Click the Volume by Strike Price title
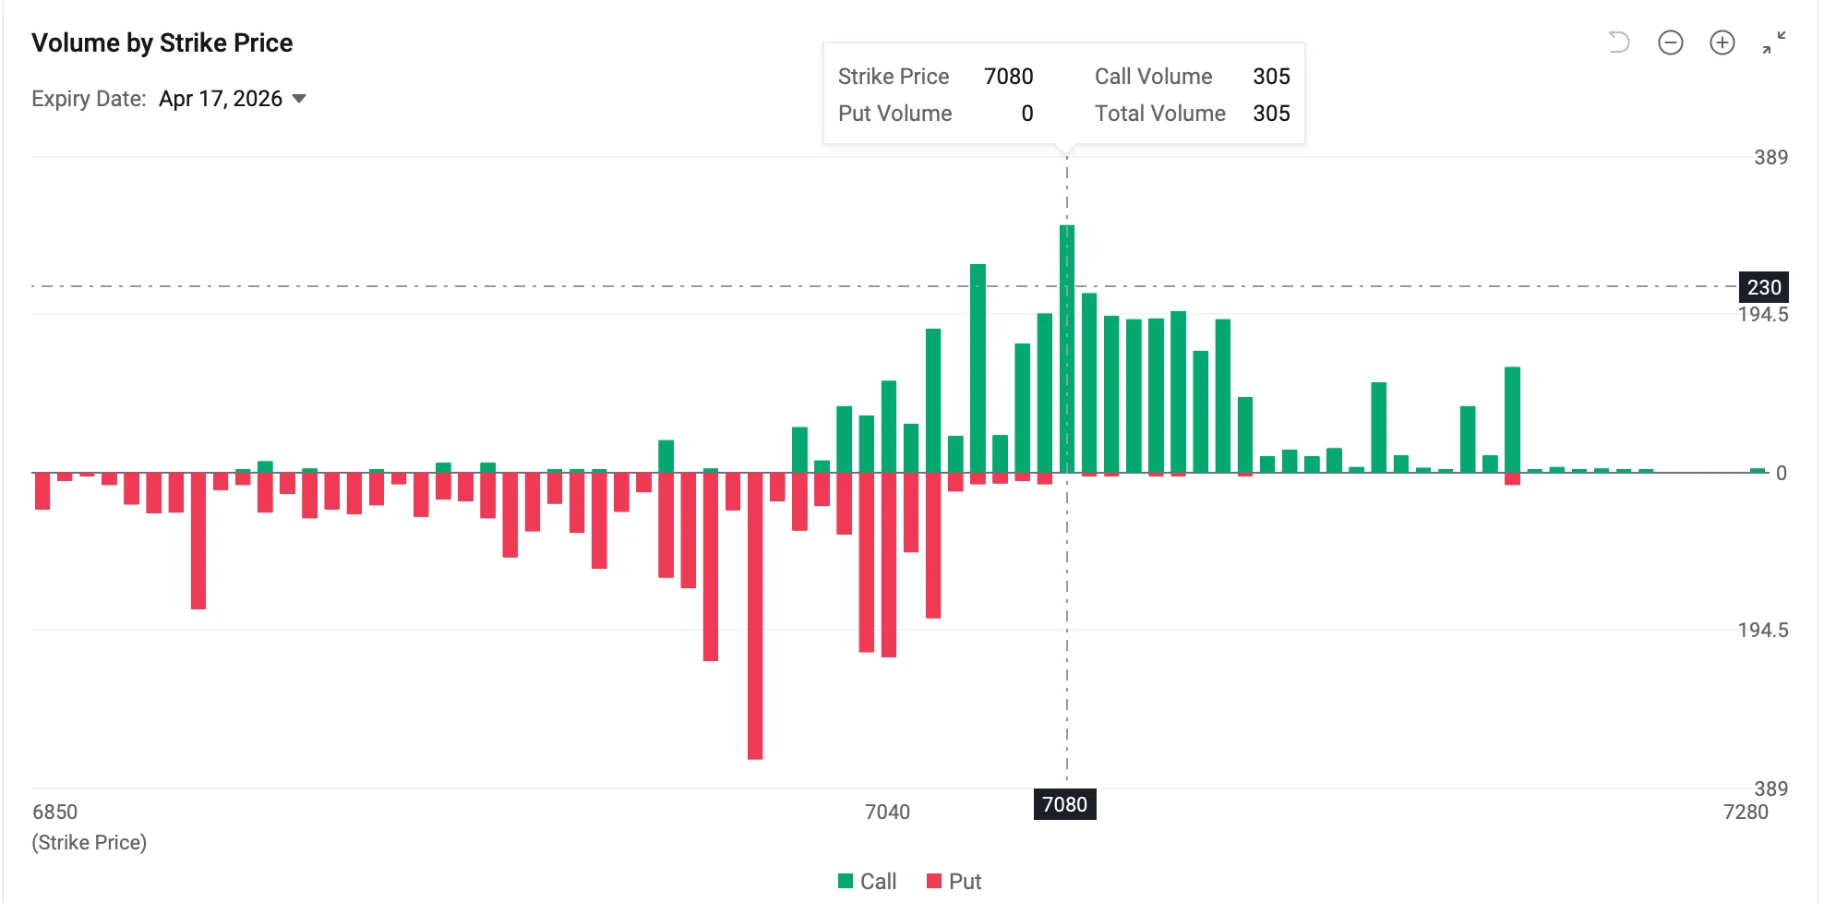 [162, 42]
